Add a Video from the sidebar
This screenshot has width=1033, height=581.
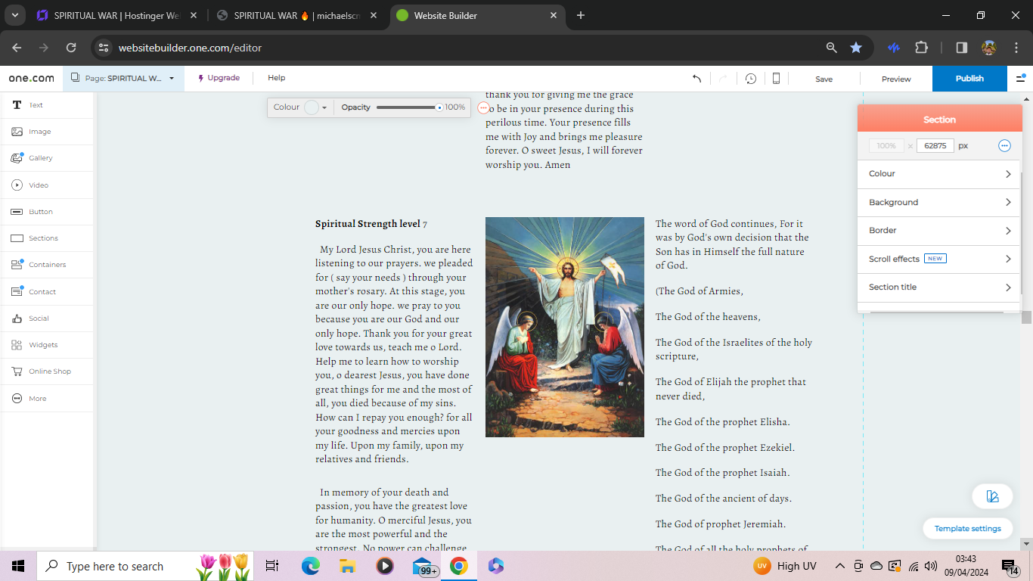click(x=47, y=185)
